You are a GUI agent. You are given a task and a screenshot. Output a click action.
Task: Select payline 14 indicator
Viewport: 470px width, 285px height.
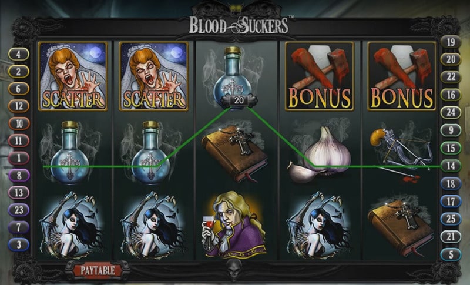(451, 166)
